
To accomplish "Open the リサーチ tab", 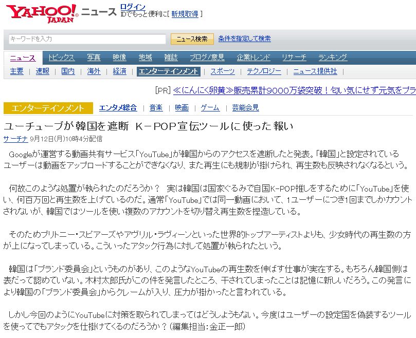I will coord(294,57).
